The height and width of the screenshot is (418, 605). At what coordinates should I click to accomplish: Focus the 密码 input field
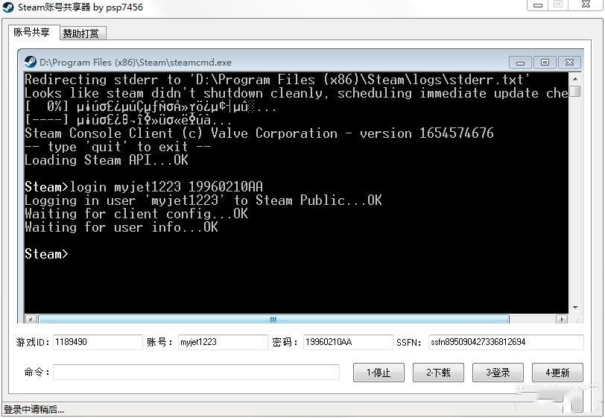tap(348, 342)
